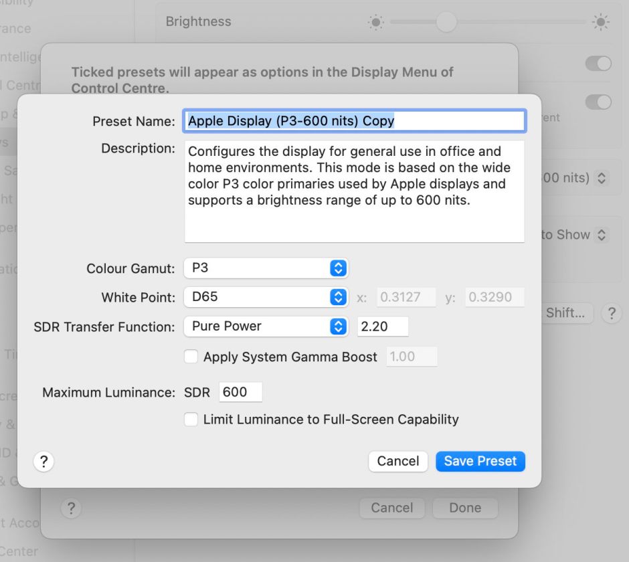Click the help button in preset dialog
629x562 pixels.
[43, 462]
